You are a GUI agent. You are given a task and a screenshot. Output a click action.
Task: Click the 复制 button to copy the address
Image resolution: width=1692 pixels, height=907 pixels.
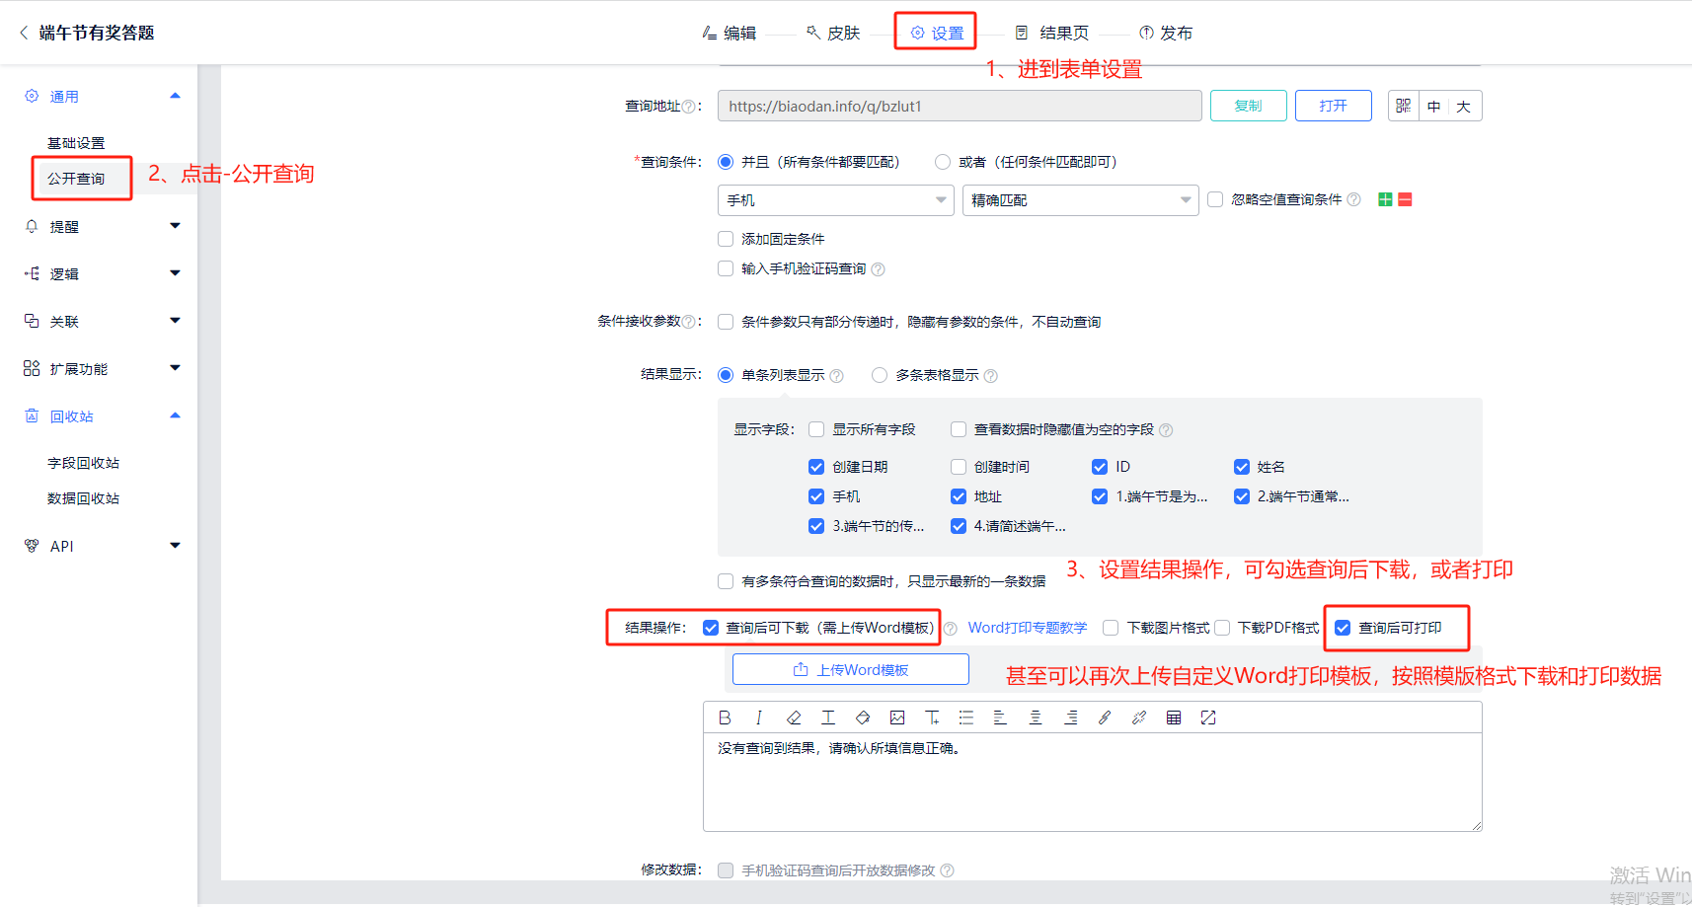(1248, 106)
